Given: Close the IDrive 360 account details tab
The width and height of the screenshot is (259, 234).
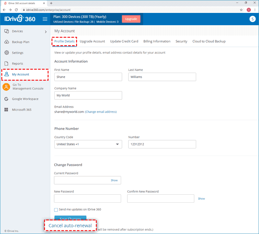Looking at the screenshot, I should pos(44,3).
